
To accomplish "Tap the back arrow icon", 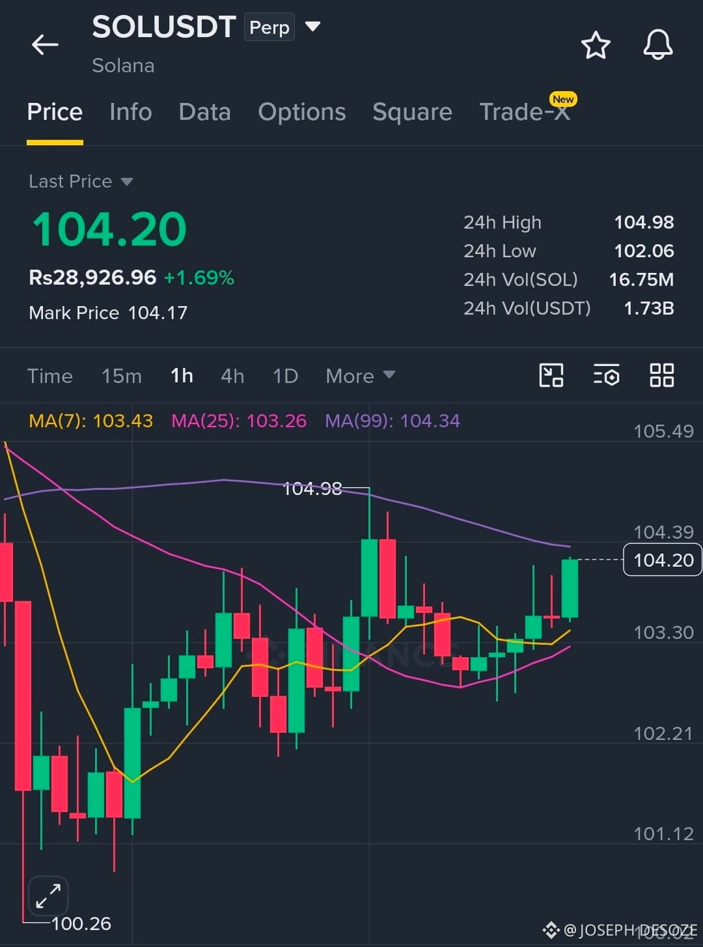I will [x=45, y=45].
